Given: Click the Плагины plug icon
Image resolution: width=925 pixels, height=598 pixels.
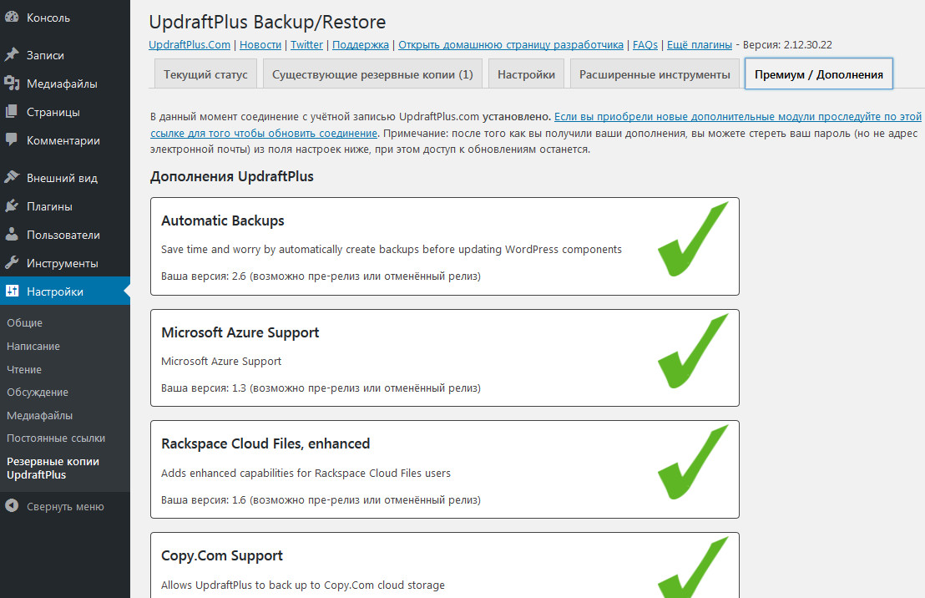Looking at the screenshot, I should [12, 206].
